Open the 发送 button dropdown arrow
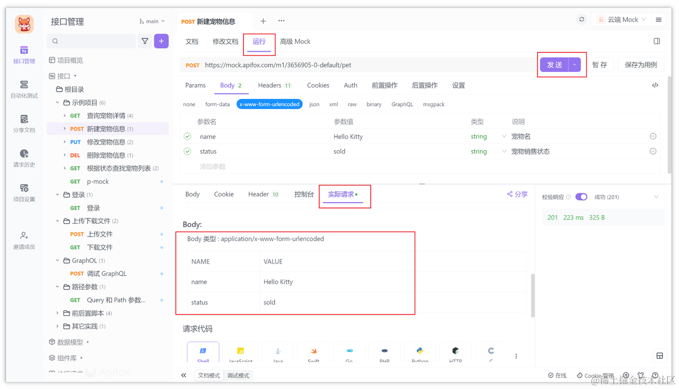The height and width of the screenshot is (389, 679). tap(574, 65)
